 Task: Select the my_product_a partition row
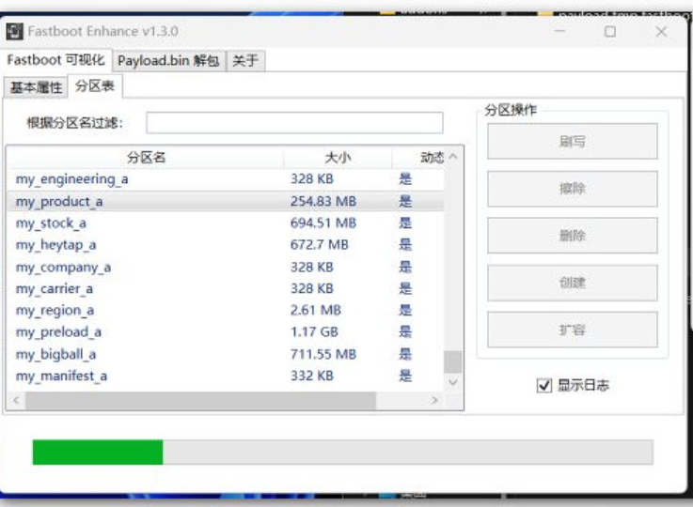coord(226,201)
